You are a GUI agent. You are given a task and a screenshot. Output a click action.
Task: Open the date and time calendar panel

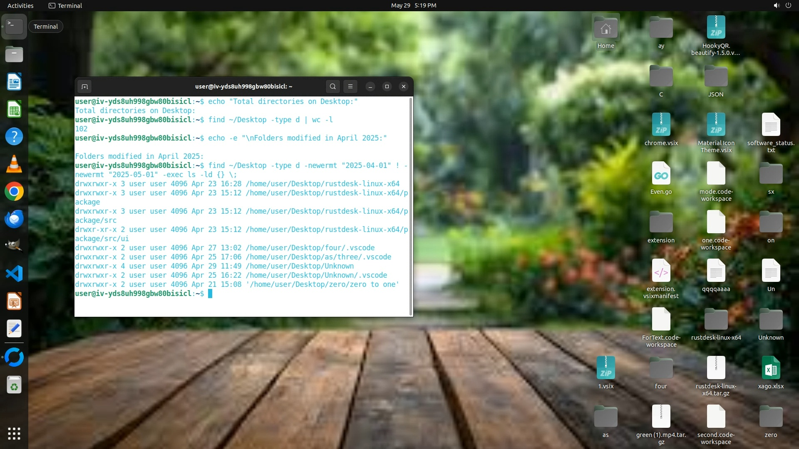pos(413,5)
